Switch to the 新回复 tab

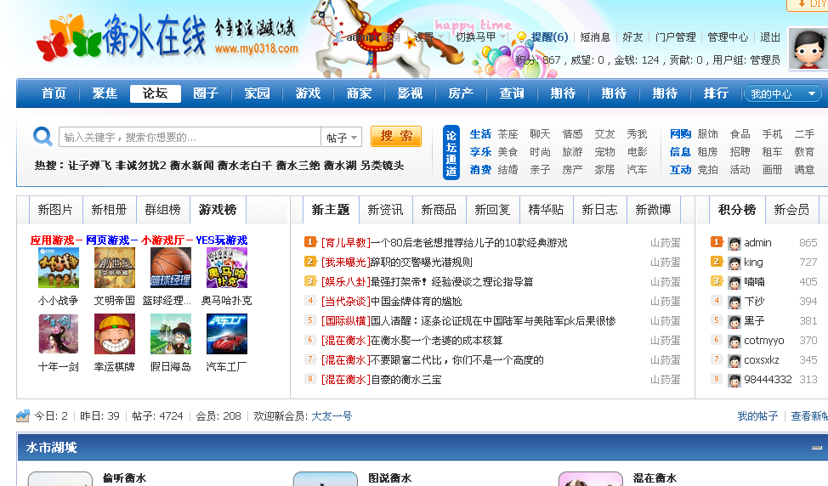[493, 210]
